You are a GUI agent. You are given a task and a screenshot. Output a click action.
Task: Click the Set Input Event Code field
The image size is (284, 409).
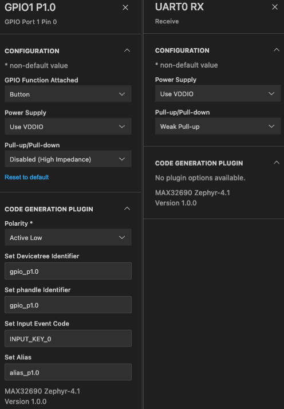[68, 339]
